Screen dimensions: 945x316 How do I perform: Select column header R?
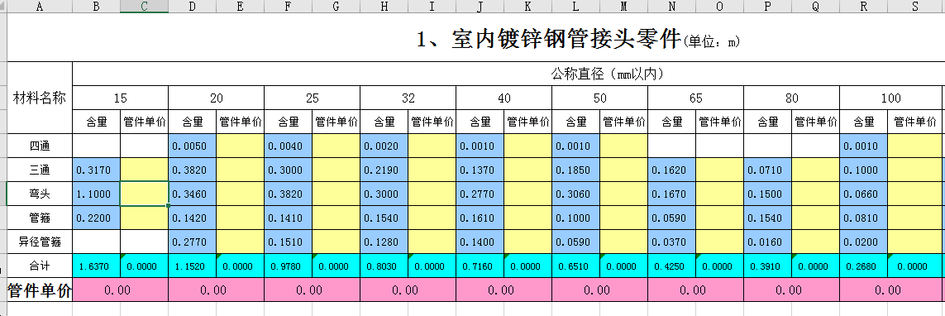pyautogui.click(x=864, y=7)
